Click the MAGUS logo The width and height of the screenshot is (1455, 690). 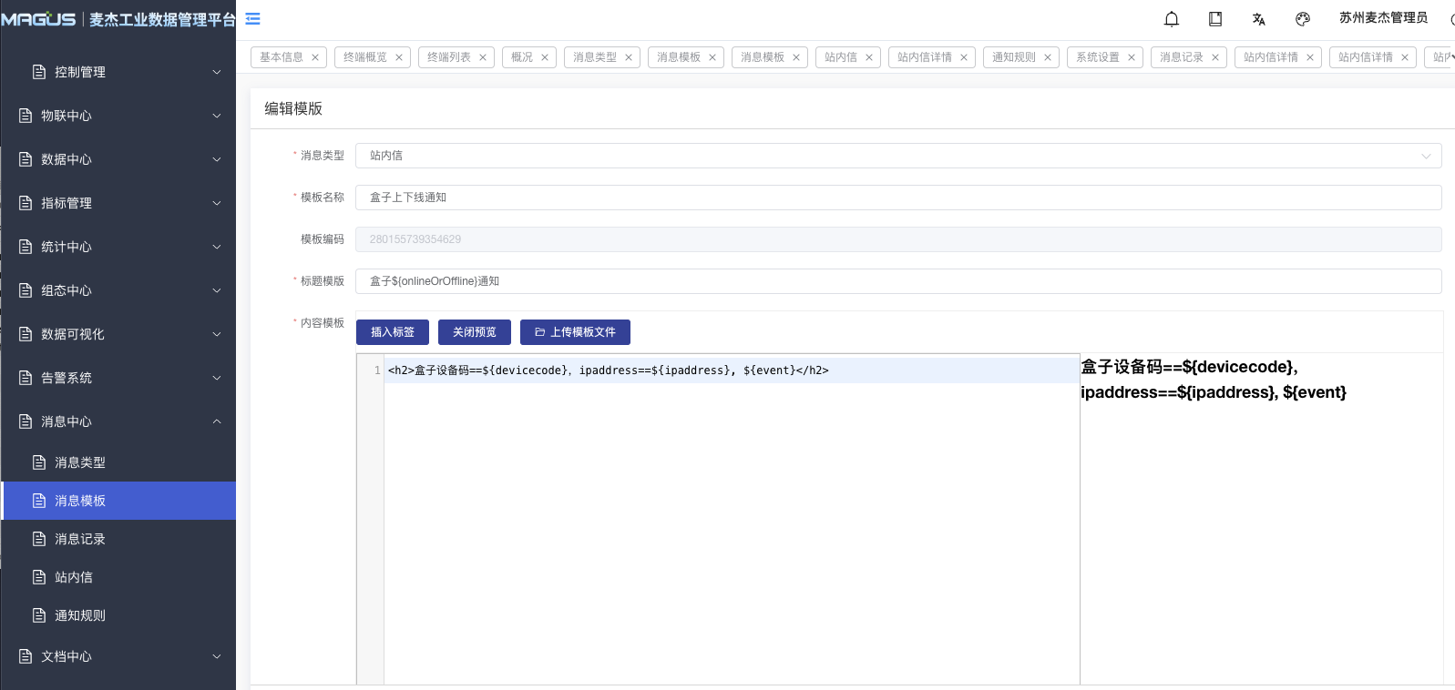click(39, 19)
